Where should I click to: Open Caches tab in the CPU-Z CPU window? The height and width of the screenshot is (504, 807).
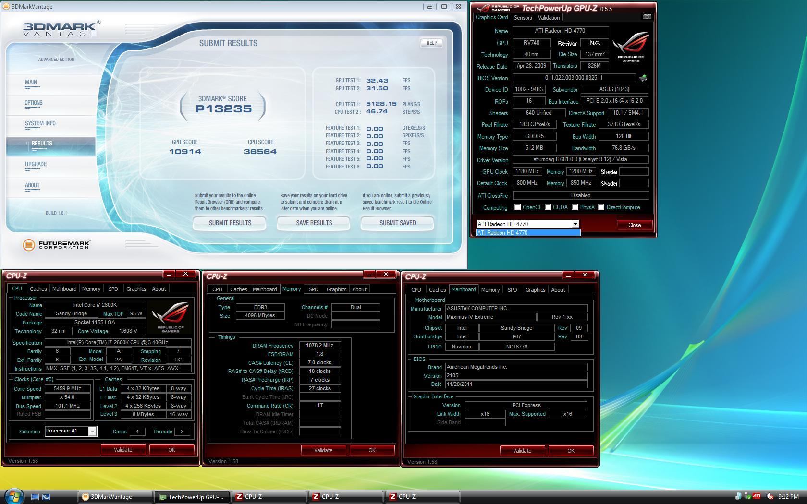point(38,289)
